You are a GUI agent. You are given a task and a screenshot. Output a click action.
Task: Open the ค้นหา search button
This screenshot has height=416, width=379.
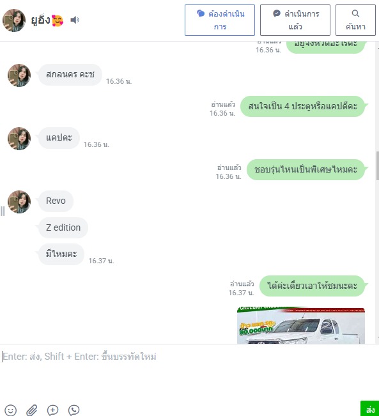coord(355,20)
